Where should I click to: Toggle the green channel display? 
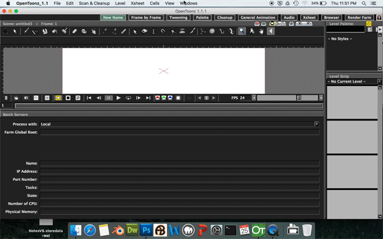point(164,98)
